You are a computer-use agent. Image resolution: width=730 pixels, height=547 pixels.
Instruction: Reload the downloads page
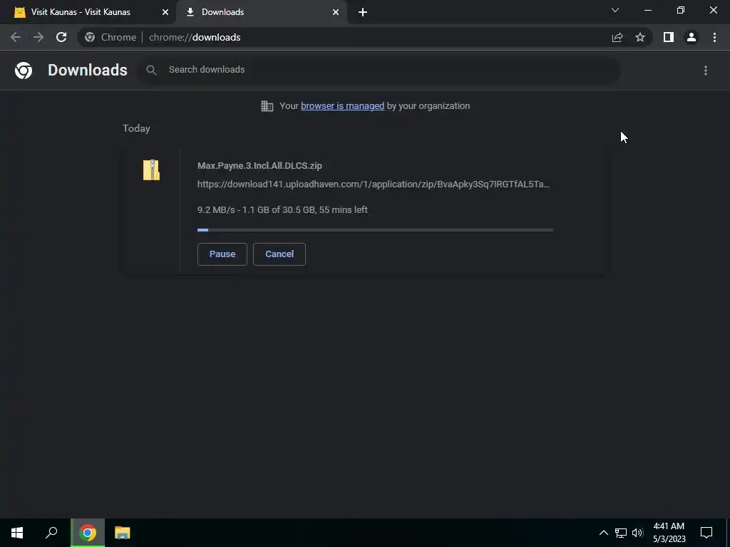click(x=61, y=37)
